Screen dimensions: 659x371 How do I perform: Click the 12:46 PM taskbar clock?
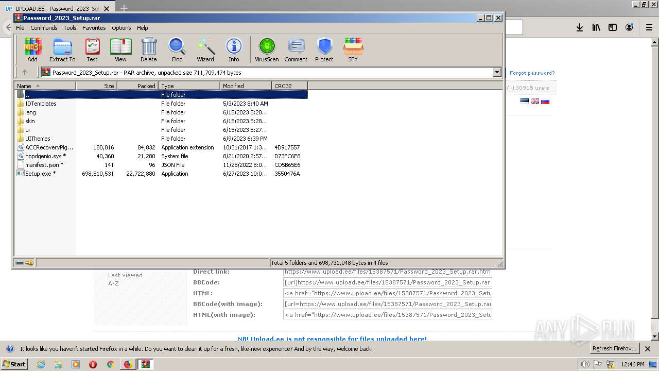[x=633, y=364]
